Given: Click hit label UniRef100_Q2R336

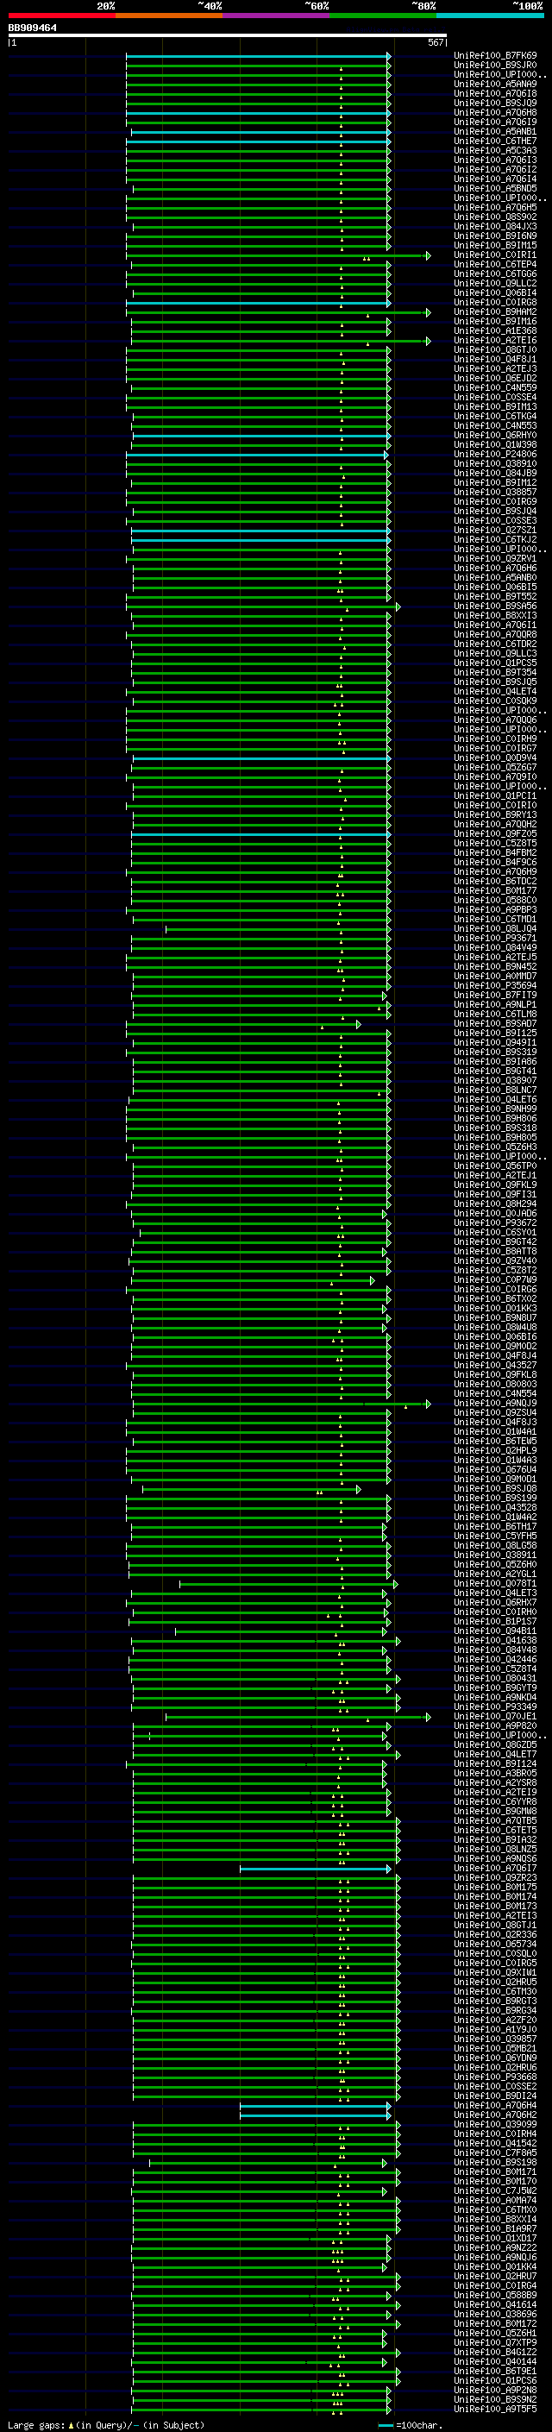Looking at the screenshot, I should click(495, 1933).
